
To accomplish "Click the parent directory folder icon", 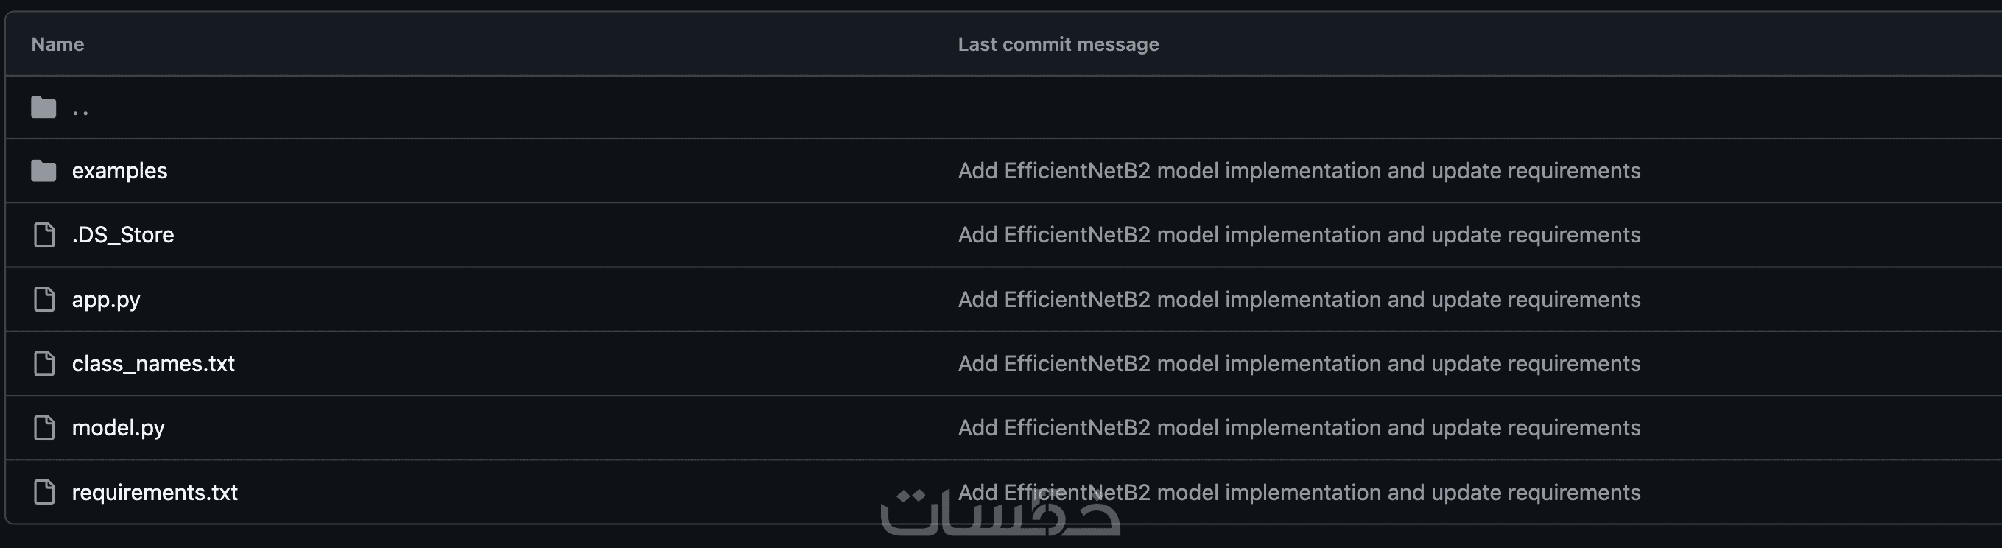I will coord(43,108).
